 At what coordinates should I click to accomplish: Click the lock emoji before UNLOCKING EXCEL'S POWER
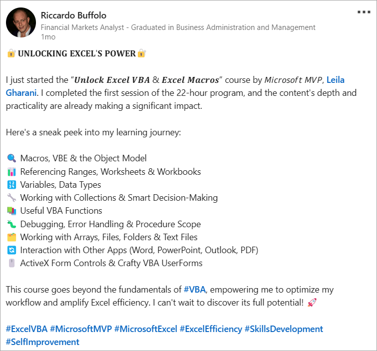pos(11,53)
